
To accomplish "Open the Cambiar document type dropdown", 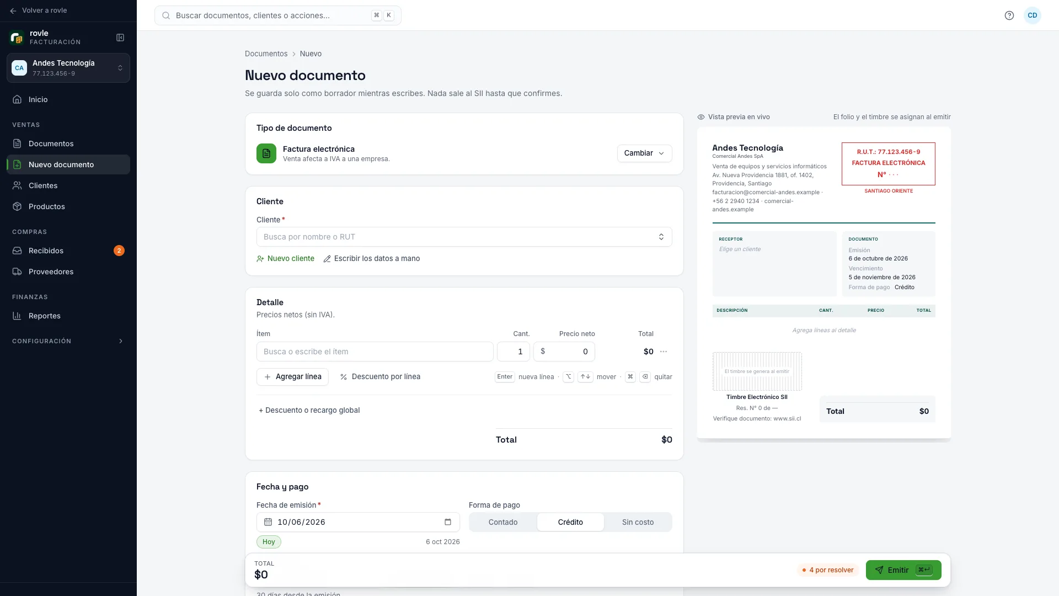I will [644, 153].
